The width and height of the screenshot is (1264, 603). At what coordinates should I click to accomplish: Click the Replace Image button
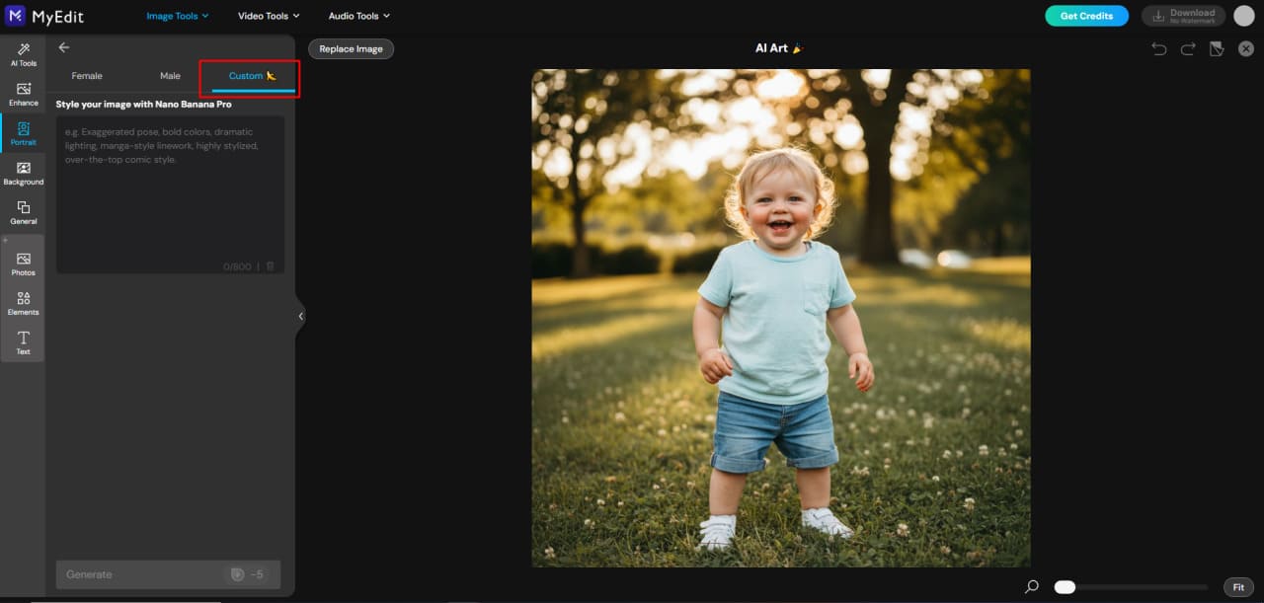coord(351,47)
